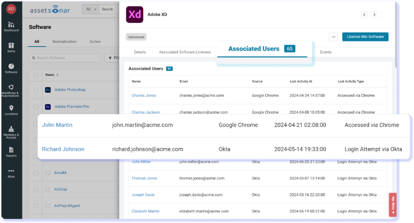Open the Software sidebar icon
This screenshot has height=223, width=414.
[x=11, y=69]
